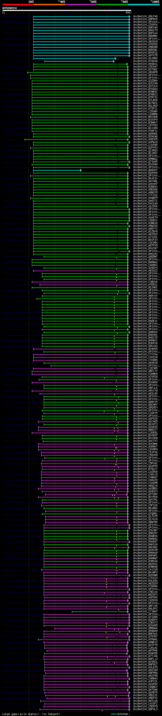162x716 pixels.
Task: Select the UniRef100_A1KET9 label
Action: (145, 218)
